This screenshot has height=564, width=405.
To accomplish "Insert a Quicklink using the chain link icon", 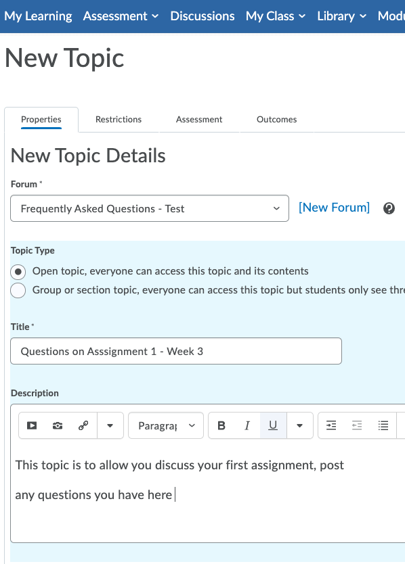I will pos(83,425).
